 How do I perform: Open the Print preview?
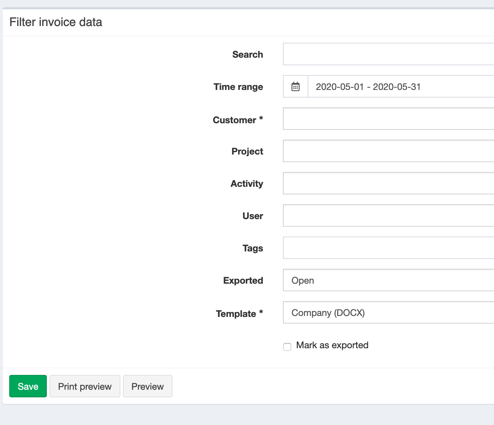point(84,386)
